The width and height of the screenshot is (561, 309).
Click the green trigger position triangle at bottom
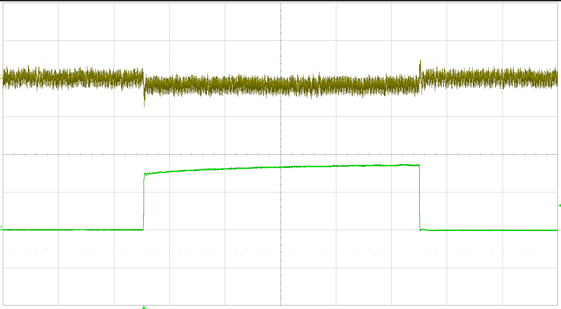click(x=144, y=307)
